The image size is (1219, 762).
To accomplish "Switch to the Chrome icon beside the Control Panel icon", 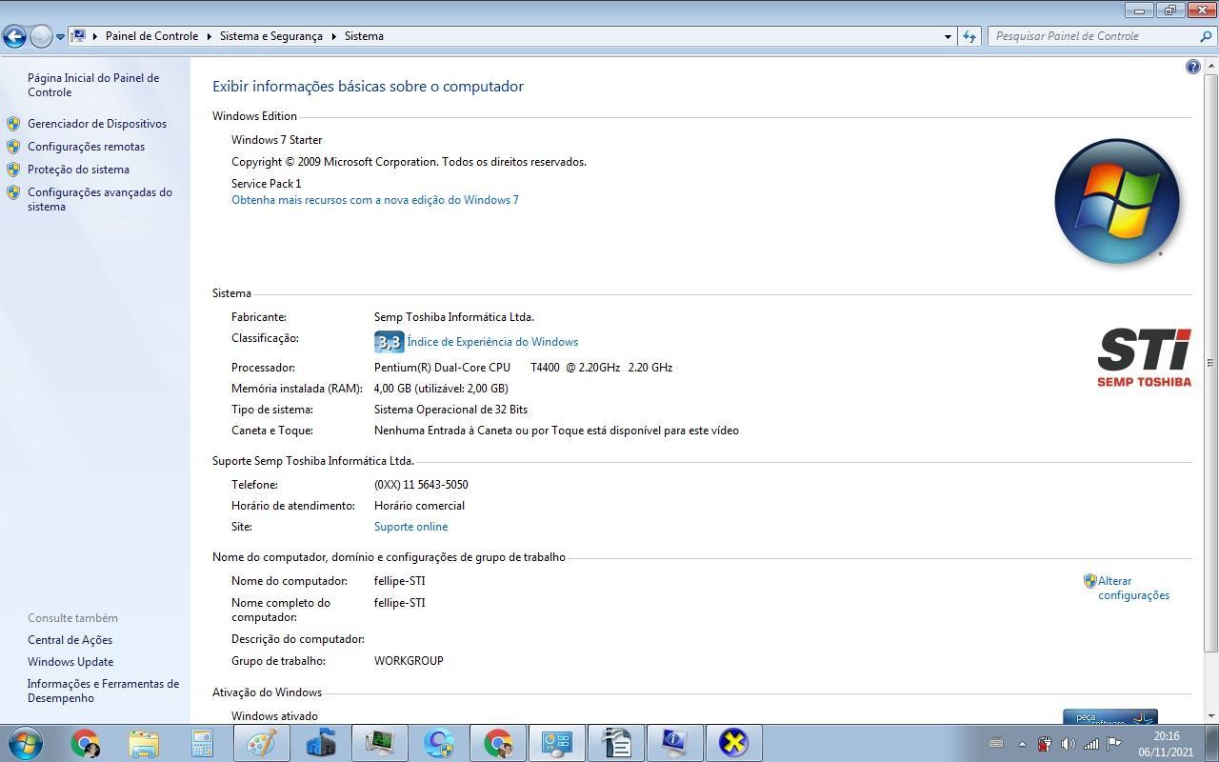I will (x=498, y=743).
